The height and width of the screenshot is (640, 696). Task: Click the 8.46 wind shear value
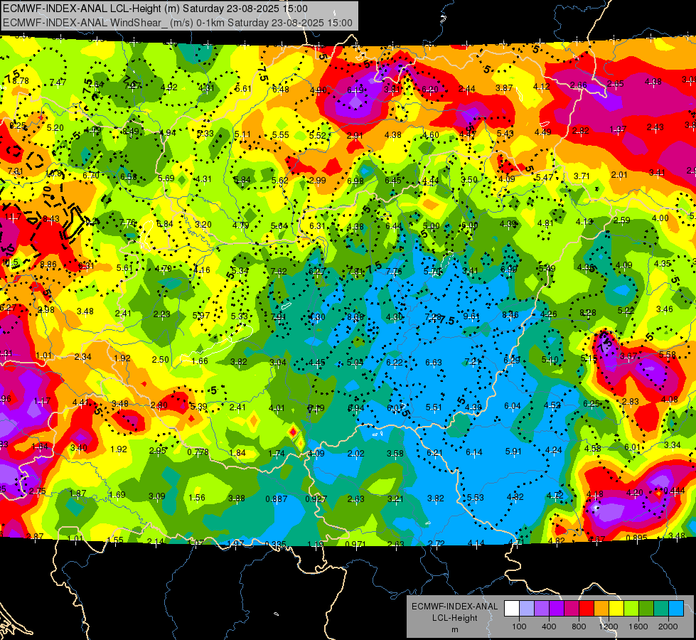510,315
